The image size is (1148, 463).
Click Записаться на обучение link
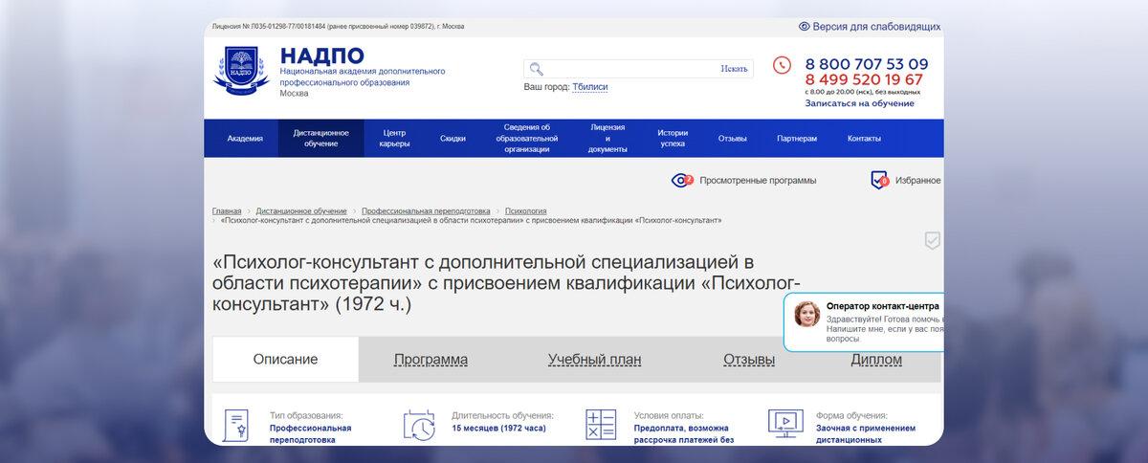tap(859, 103)
